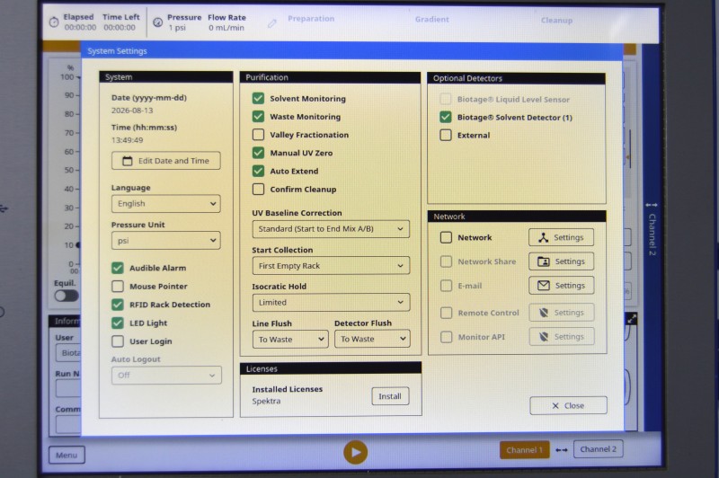Select the Gradient stage
The height and width of the screenshot is (478, 719).
pos(432,19)
